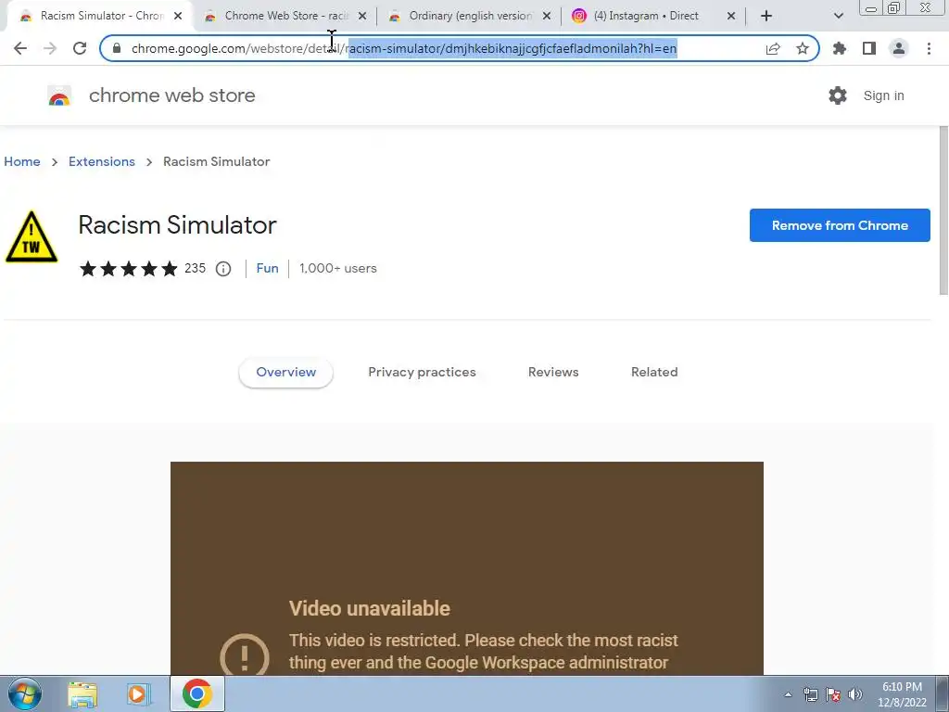Click the page vertical scrollbar
949x712 pixels.
tap(943, 210)
